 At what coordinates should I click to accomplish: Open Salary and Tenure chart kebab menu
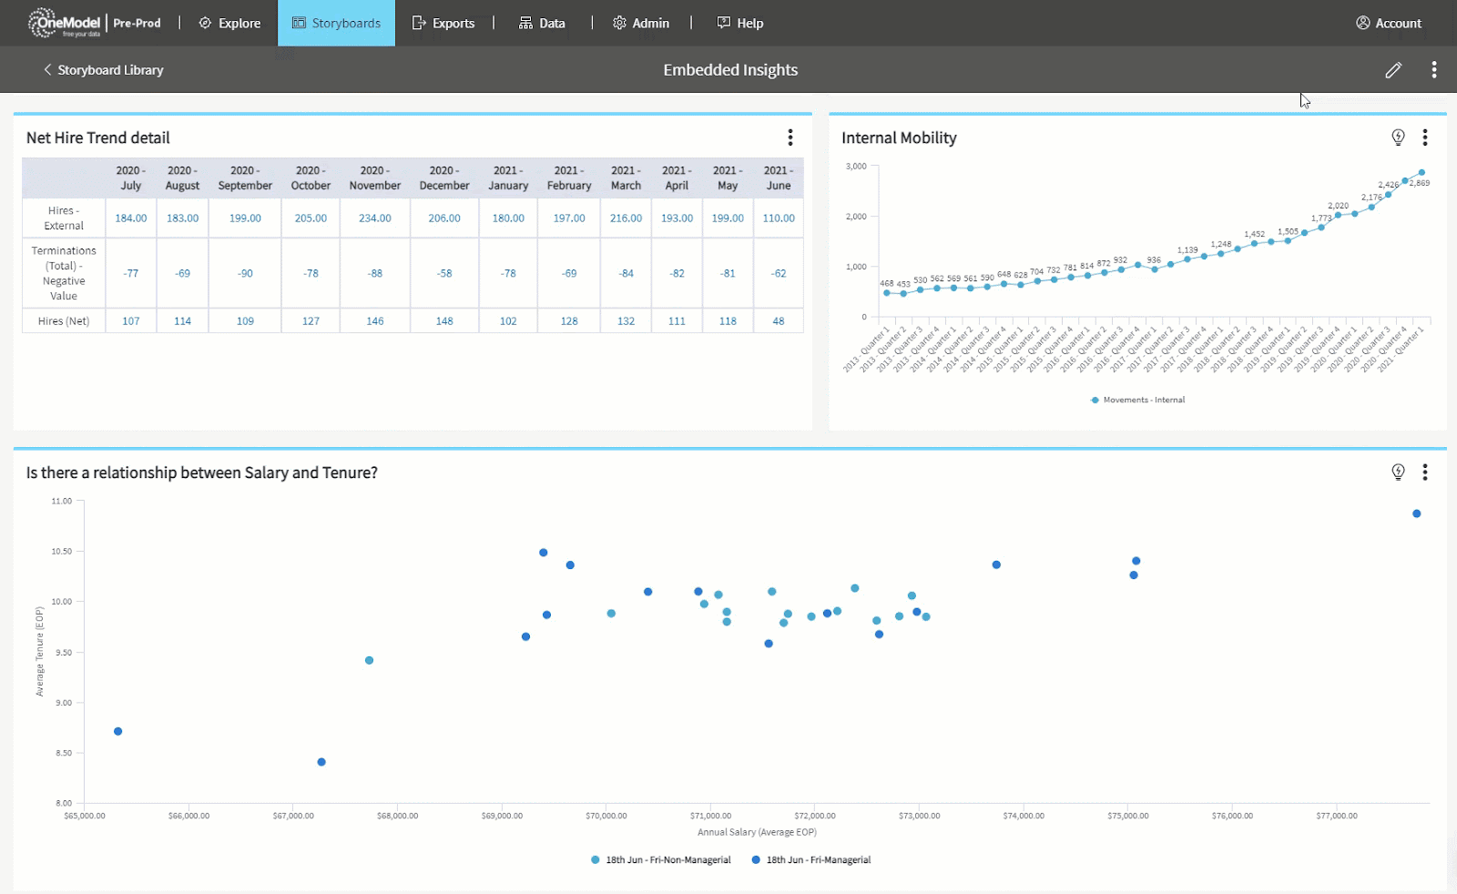point(1424,472)
